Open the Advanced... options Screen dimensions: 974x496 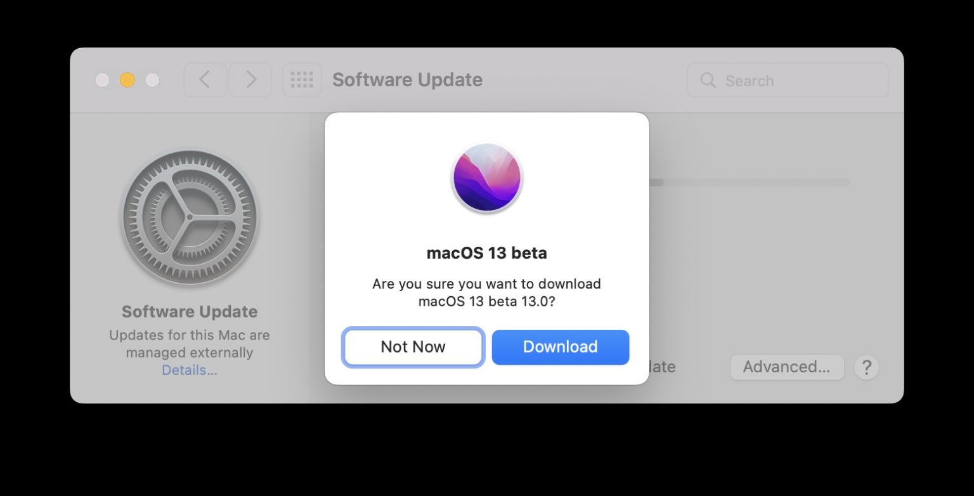tap(787, 367)
